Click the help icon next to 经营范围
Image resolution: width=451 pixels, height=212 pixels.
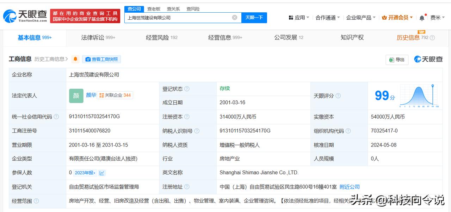point(36,201)
